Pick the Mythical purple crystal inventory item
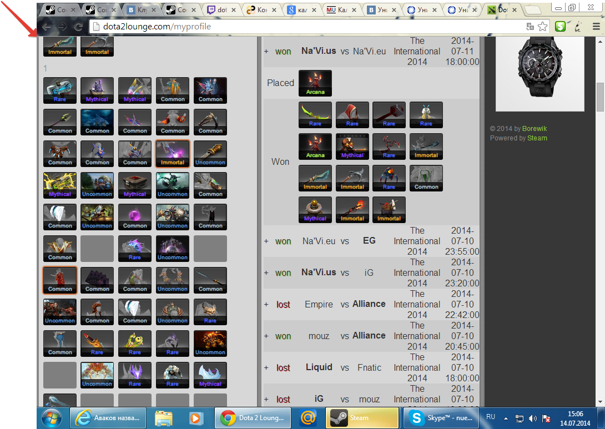The height and width of the screenshot is (429, 605). (97, 90)
